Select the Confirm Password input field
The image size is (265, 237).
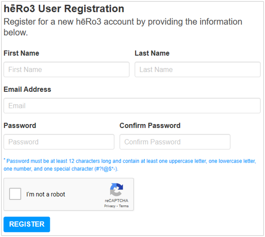[175, 142]
